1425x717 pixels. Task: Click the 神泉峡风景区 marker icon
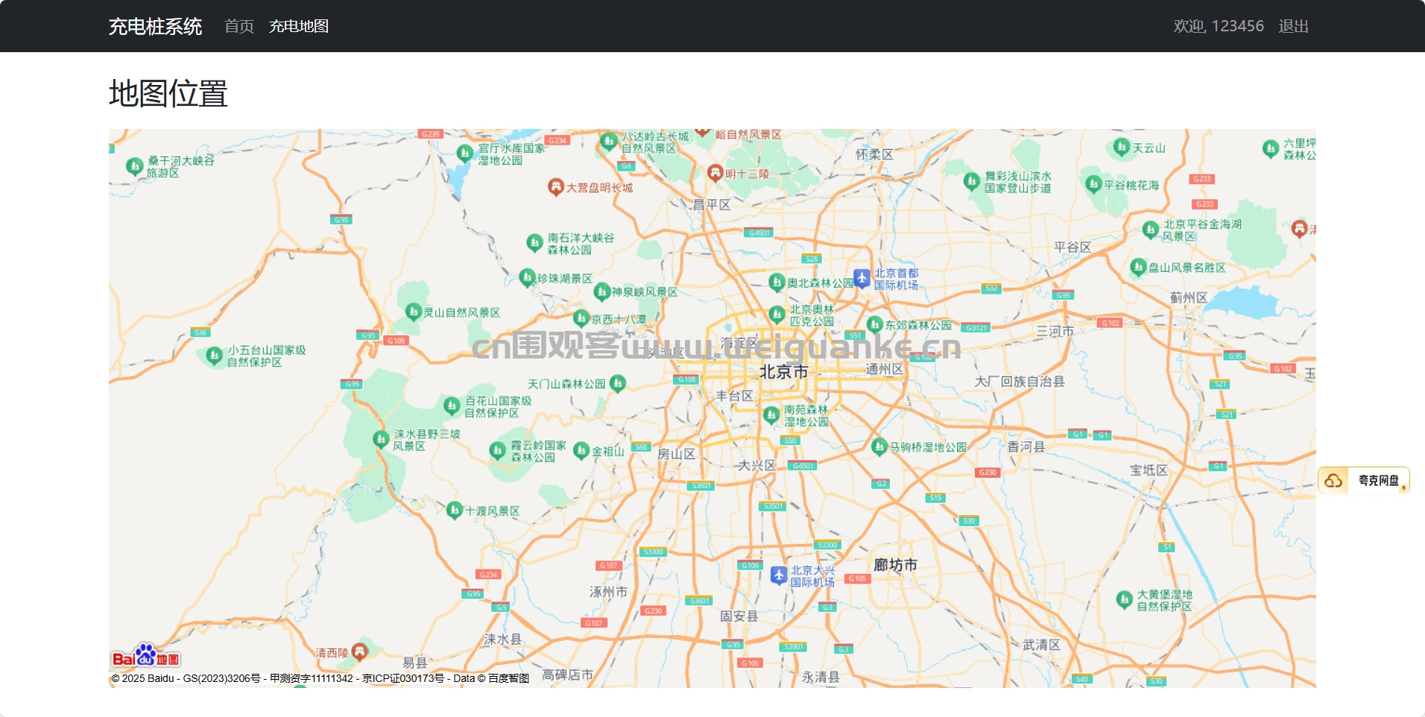(x=602, y=291)
